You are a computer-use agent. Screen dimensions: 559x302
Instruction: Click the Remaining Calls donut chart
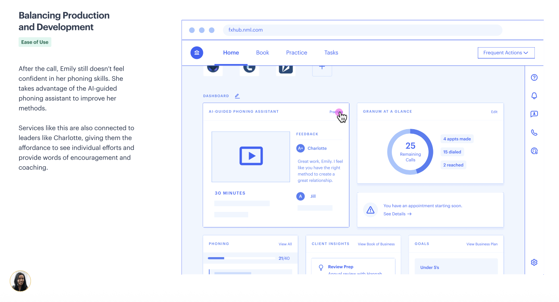coord(410,151)
